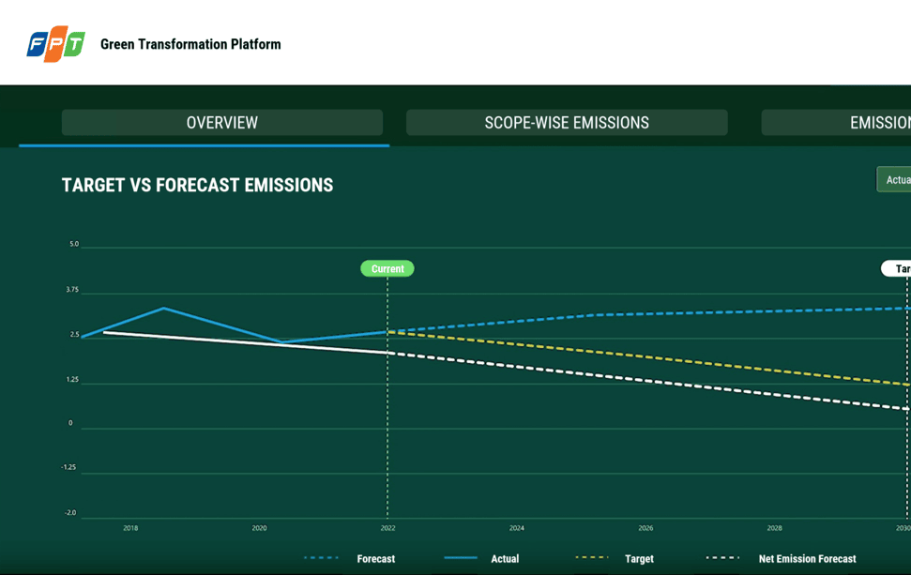
Task: Click the solid blue Actual legend swatch
Action: point(460,558)
